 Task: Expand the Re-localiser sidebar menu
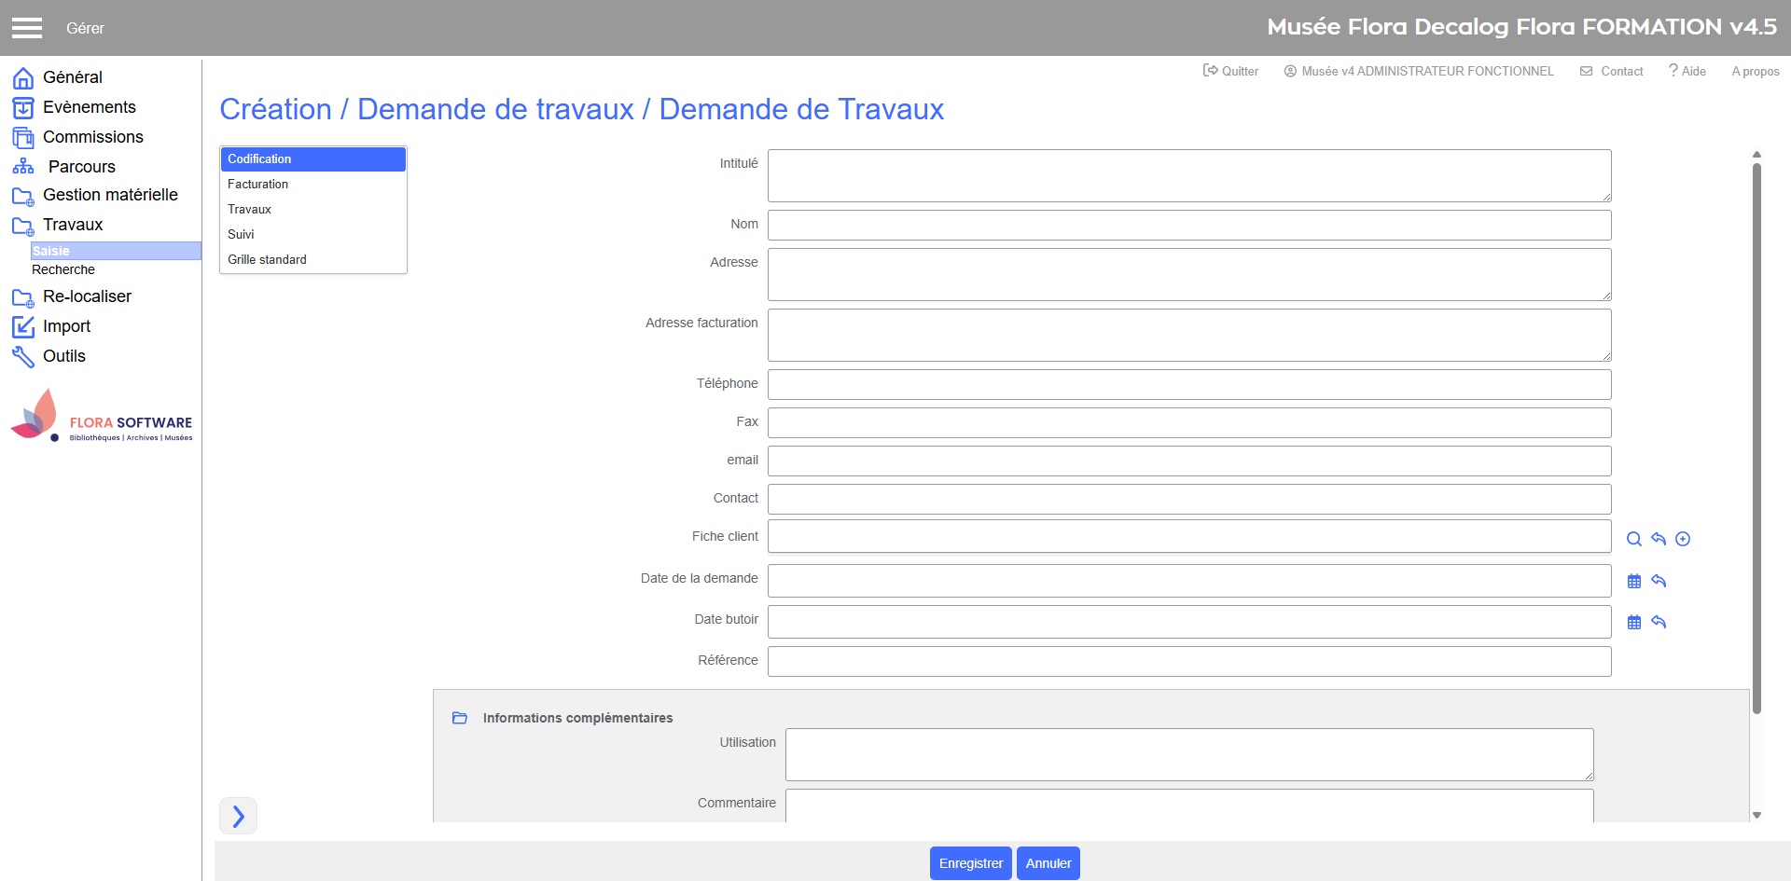pyautogui.click(x=87, y=296)
